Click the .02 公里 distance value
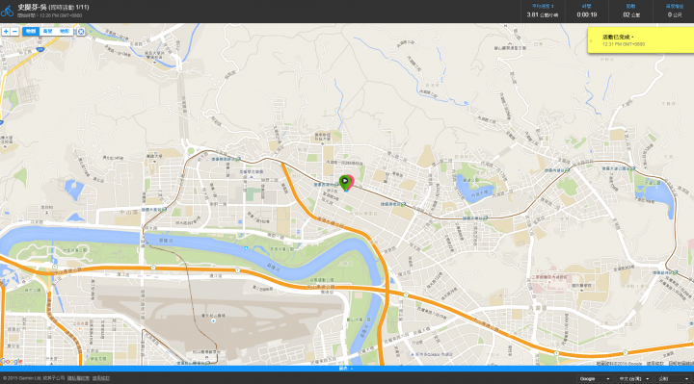694x384 pixels. 631,14
